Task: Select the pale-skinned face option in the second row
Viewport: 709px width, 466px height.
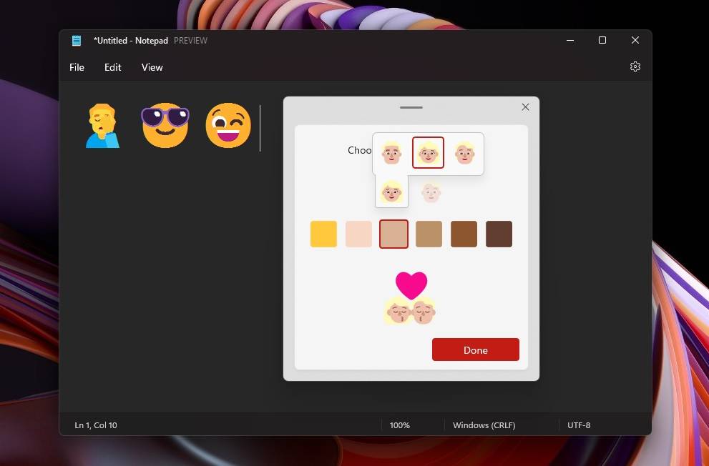Action: 430,192
